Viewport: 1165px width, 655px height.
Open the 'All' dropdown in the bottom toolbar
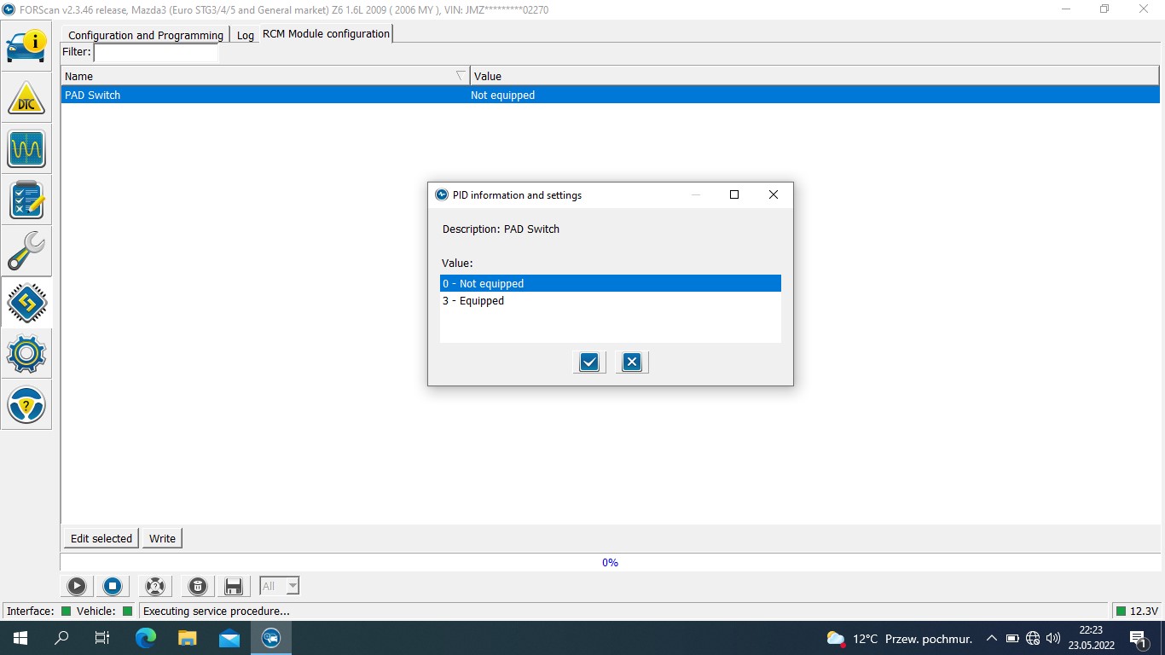(x=293, y=586)
